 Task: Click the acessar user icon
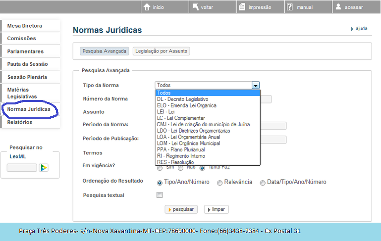pyautogui.click(x=338, y=7)
